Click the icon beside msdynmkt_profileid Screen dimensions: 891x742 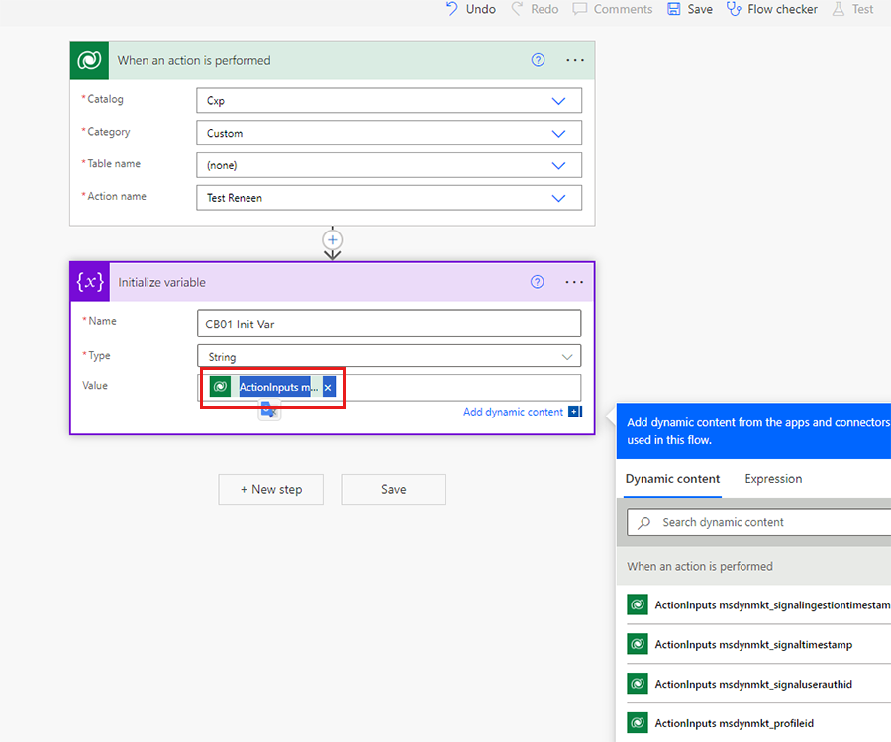point(638,722)
